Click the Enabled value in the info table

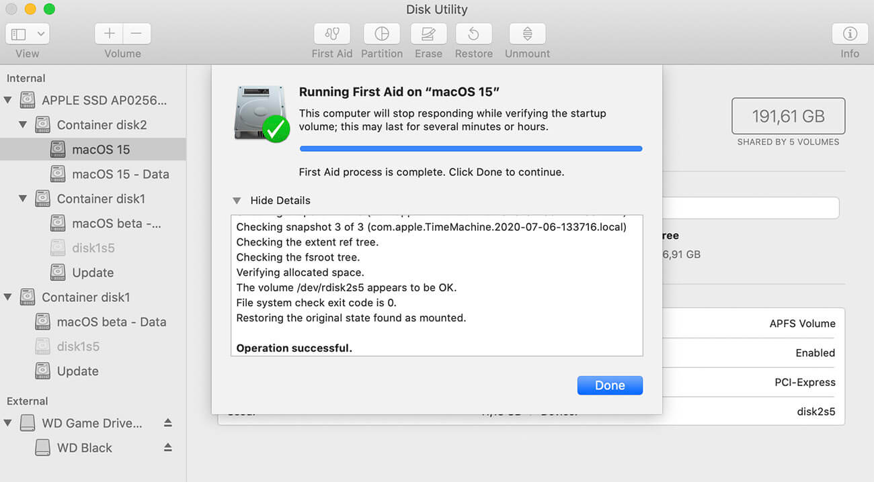[x=815, y=353]
